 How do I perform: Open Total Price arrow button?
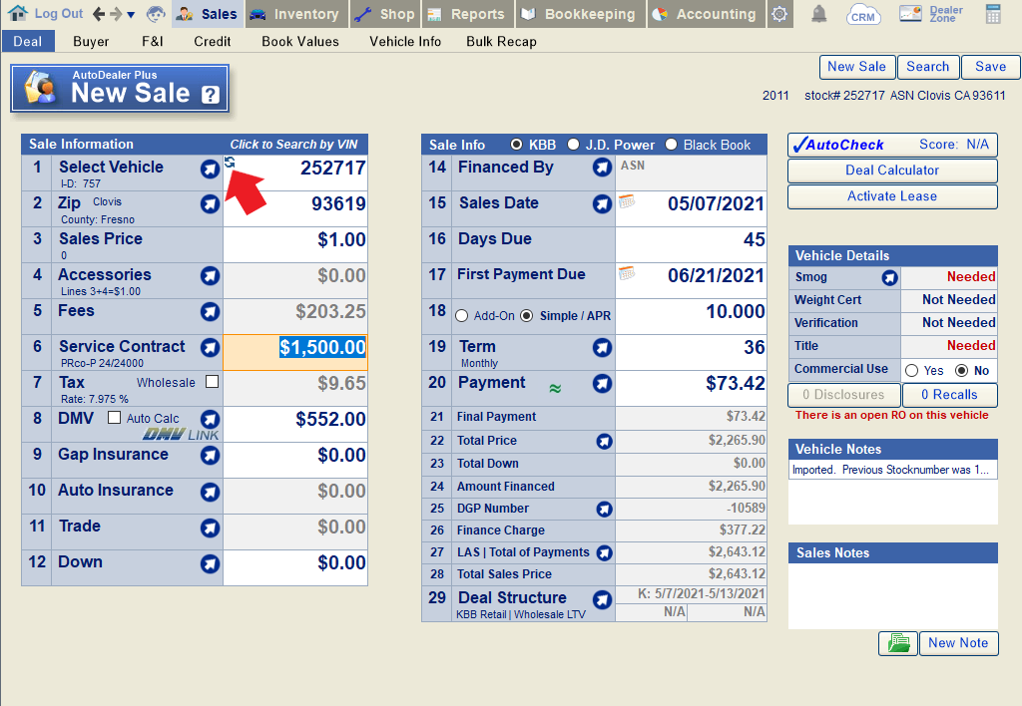(x=604, y=442)
